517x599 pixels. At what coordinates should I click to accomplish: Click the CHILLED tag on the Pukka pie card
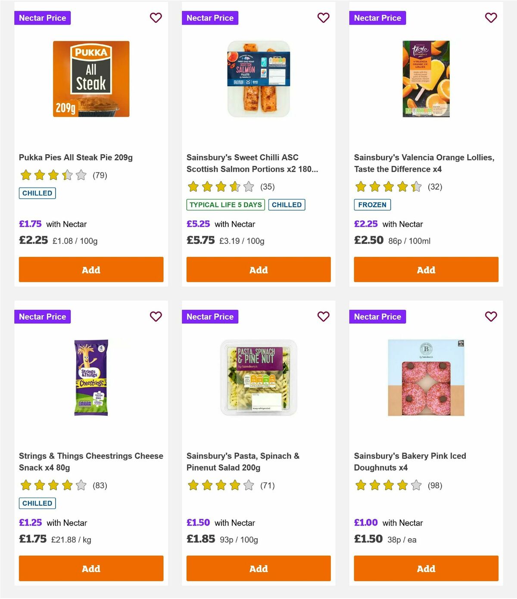click(x=37, y=193)
